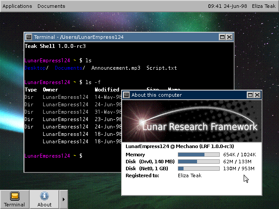279x209 pixels.
Task: Click Desktop/ in the ls output
Action: tap(37, 68)
